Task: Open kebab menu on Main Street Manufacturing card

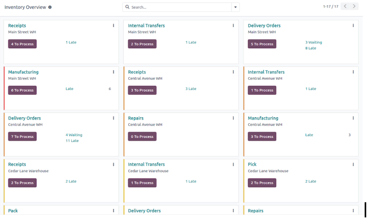Action: tap(113, 72)
